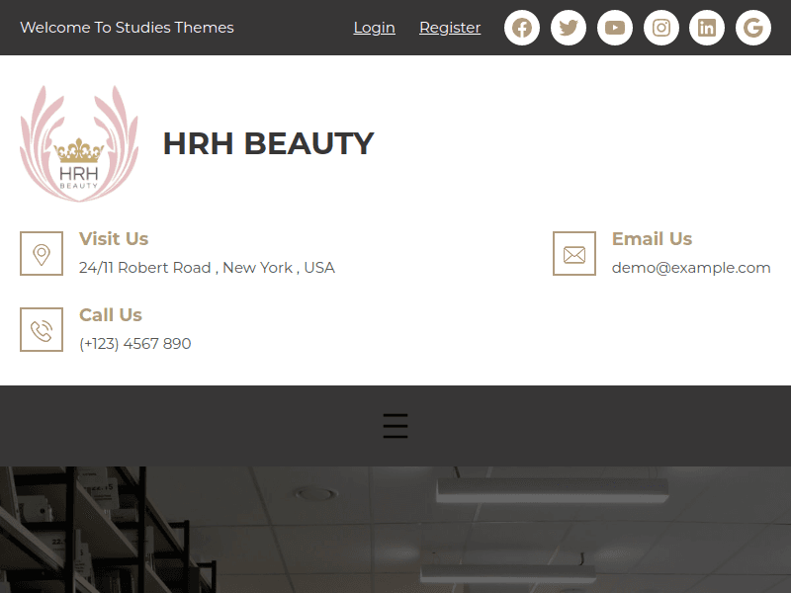Click the envelope icon beside Email Us
The image size is (791, 593).
point(574,254)
